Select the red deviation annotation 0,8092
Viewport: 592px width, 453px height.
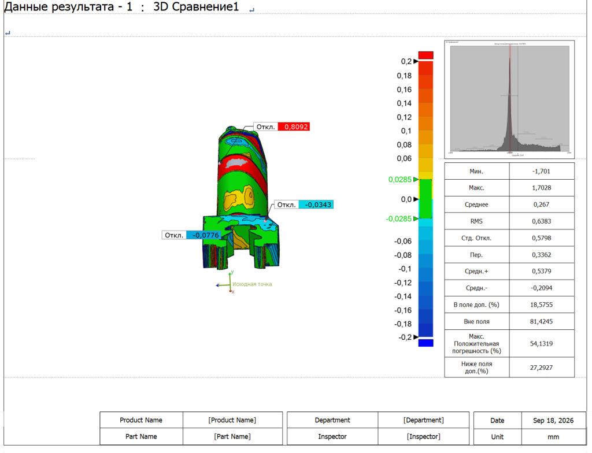coord(282,127)
